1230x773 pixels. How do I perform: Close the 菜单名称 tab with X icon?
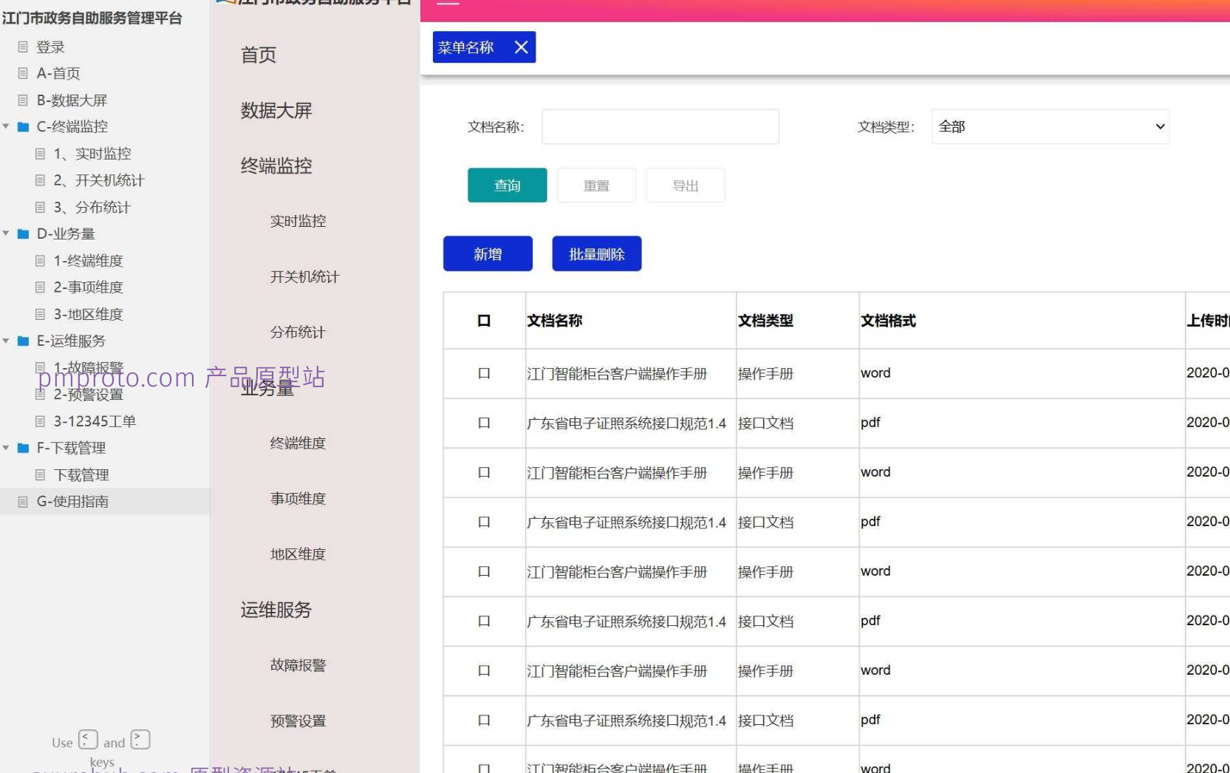coord(521,47)
